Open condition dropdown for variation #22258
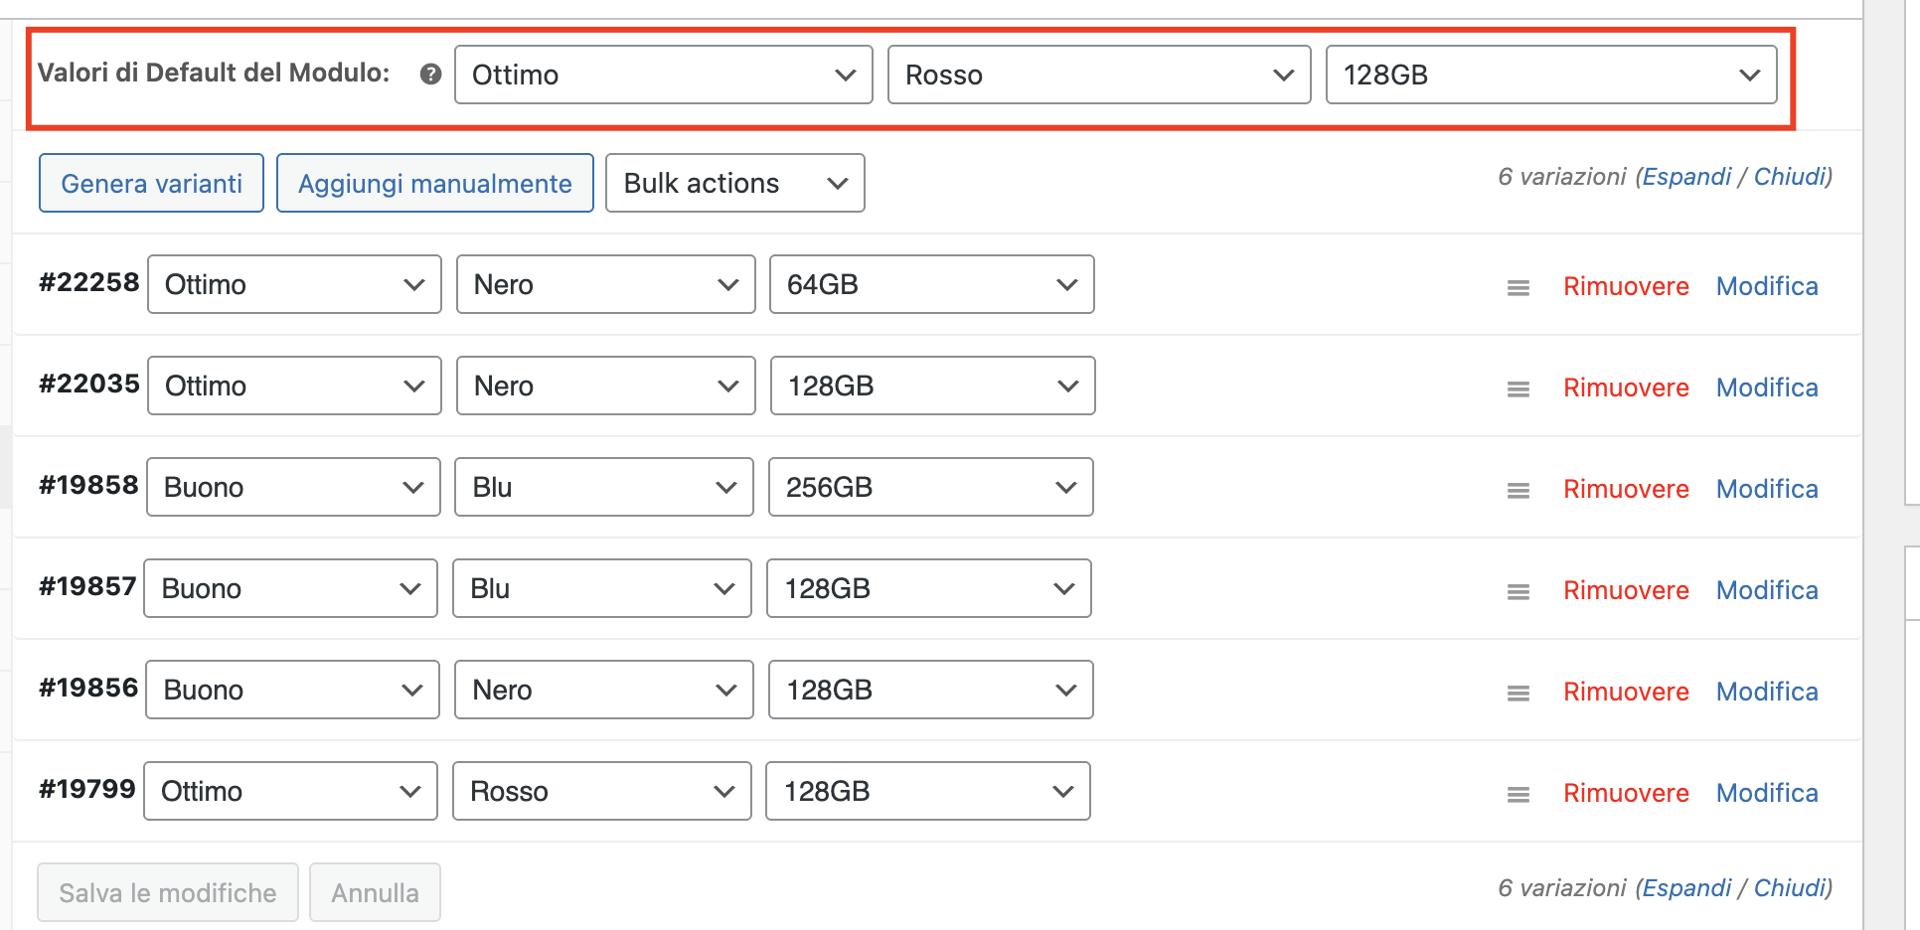The width and height of the screenshot is (1920, 930). (x=294, y=284)
